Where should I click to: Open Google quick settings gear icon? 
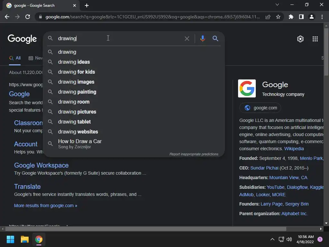pyautogui.click(x=300, y=39)
